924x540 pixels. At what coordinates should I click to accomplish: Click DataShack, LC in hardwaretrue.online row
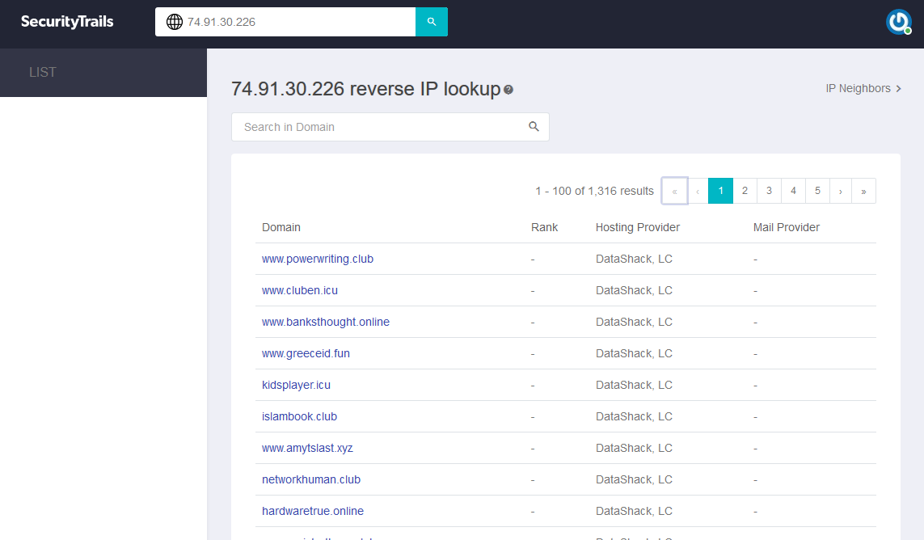(634, 511)
